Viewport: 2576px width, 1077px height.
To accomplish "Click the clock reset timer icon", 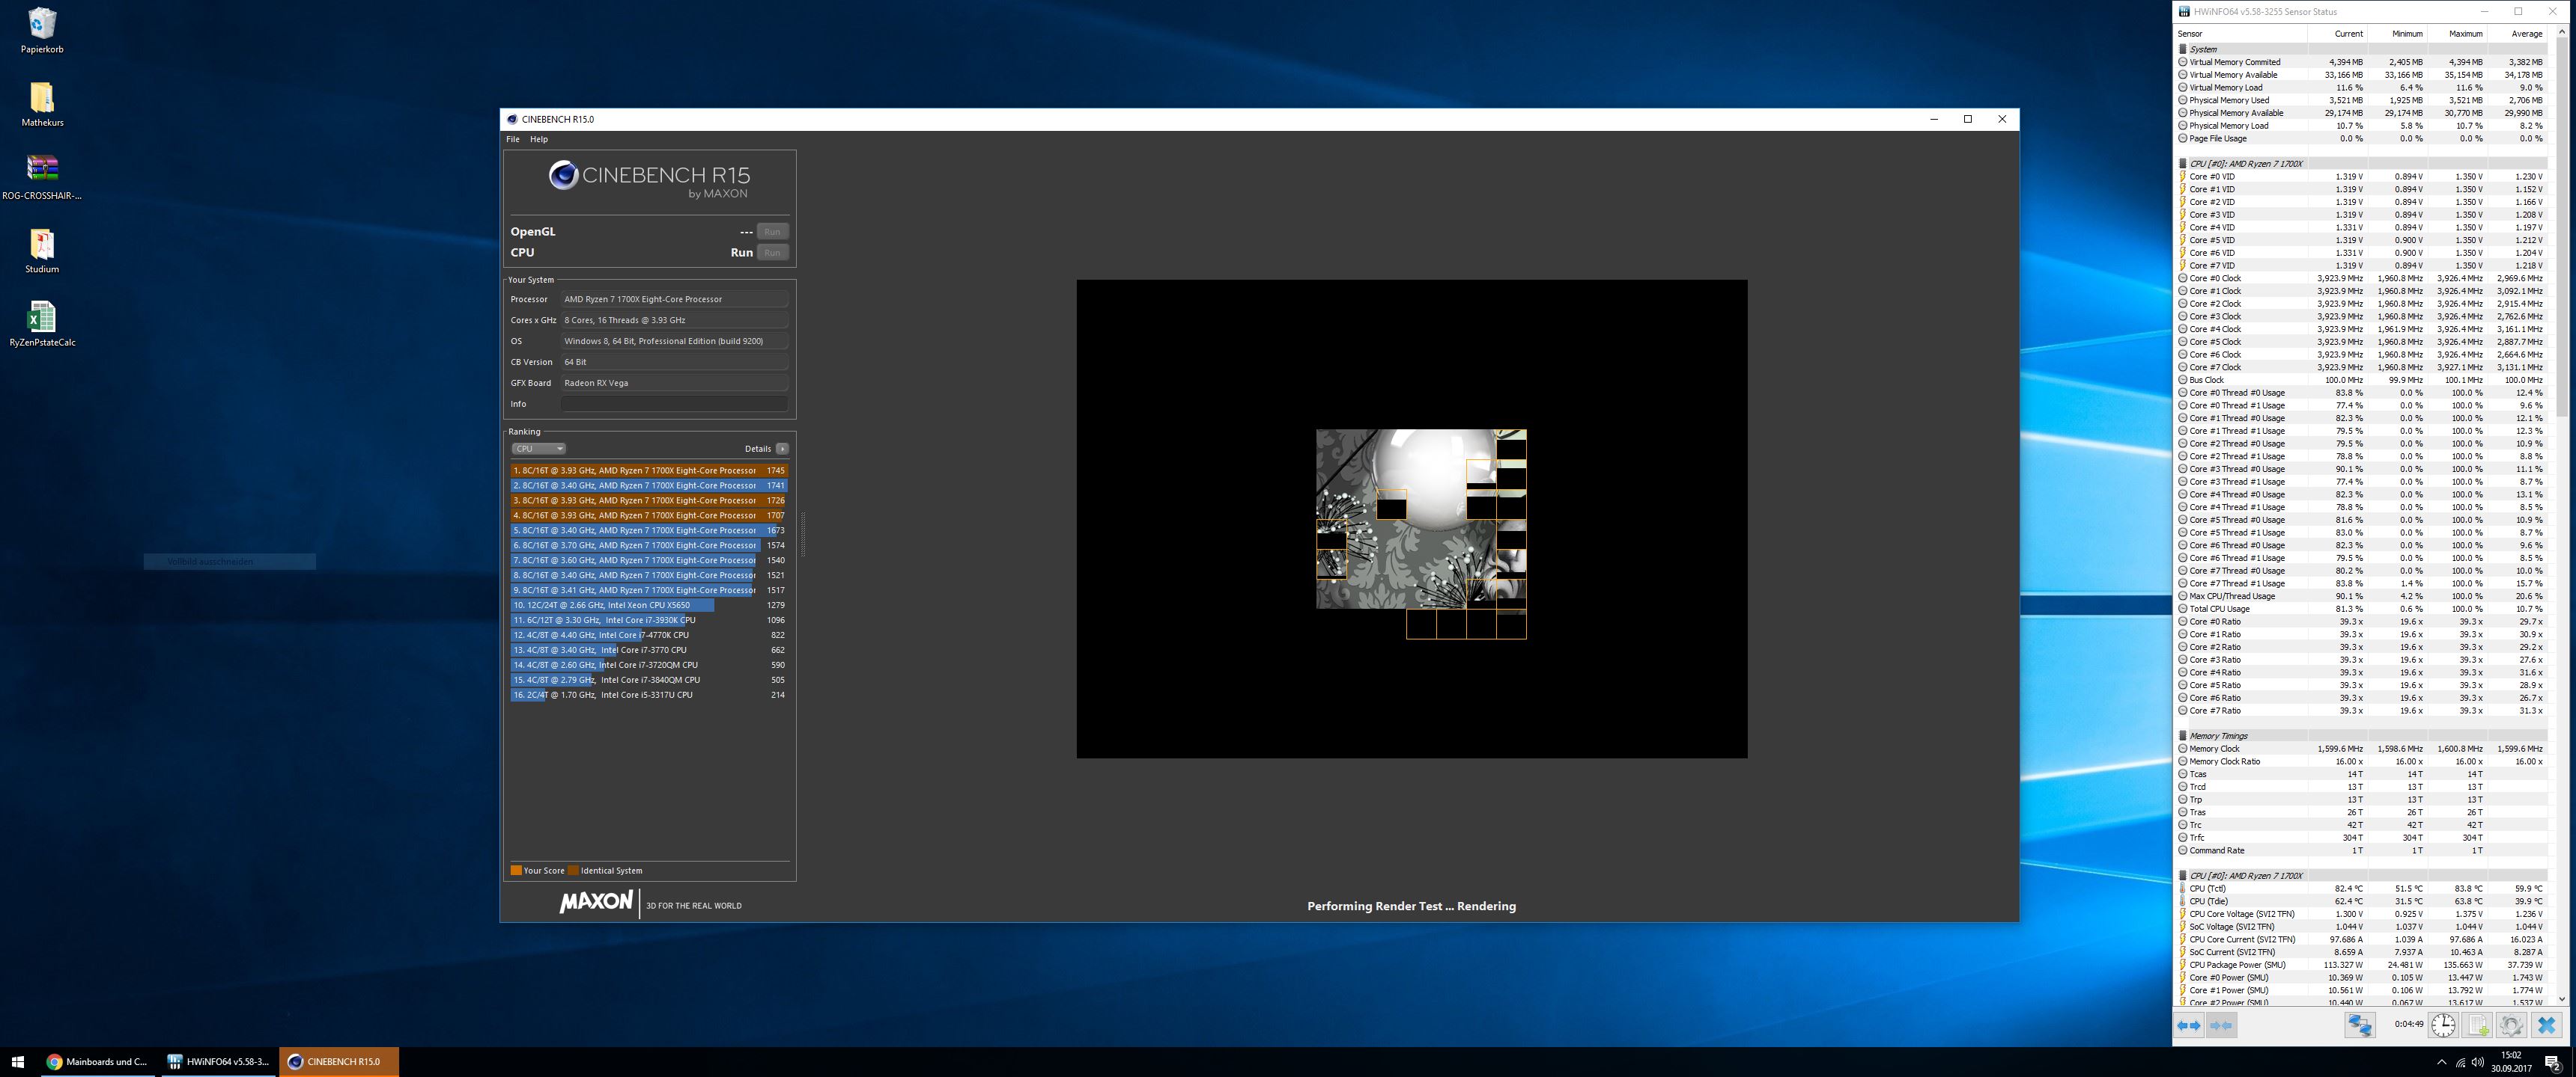I will coord(2443,1025).
